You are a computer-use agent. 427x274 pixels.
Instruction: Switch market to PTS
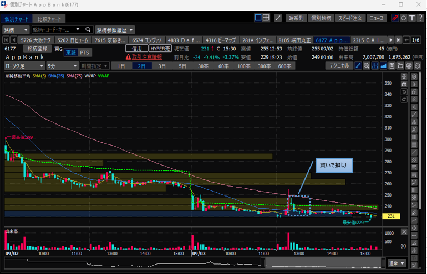(84, 53)
